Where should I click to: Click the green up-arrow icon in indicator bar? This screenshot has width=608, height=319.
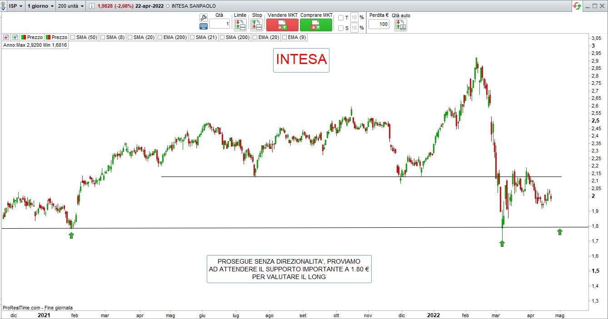pos(15,37)
